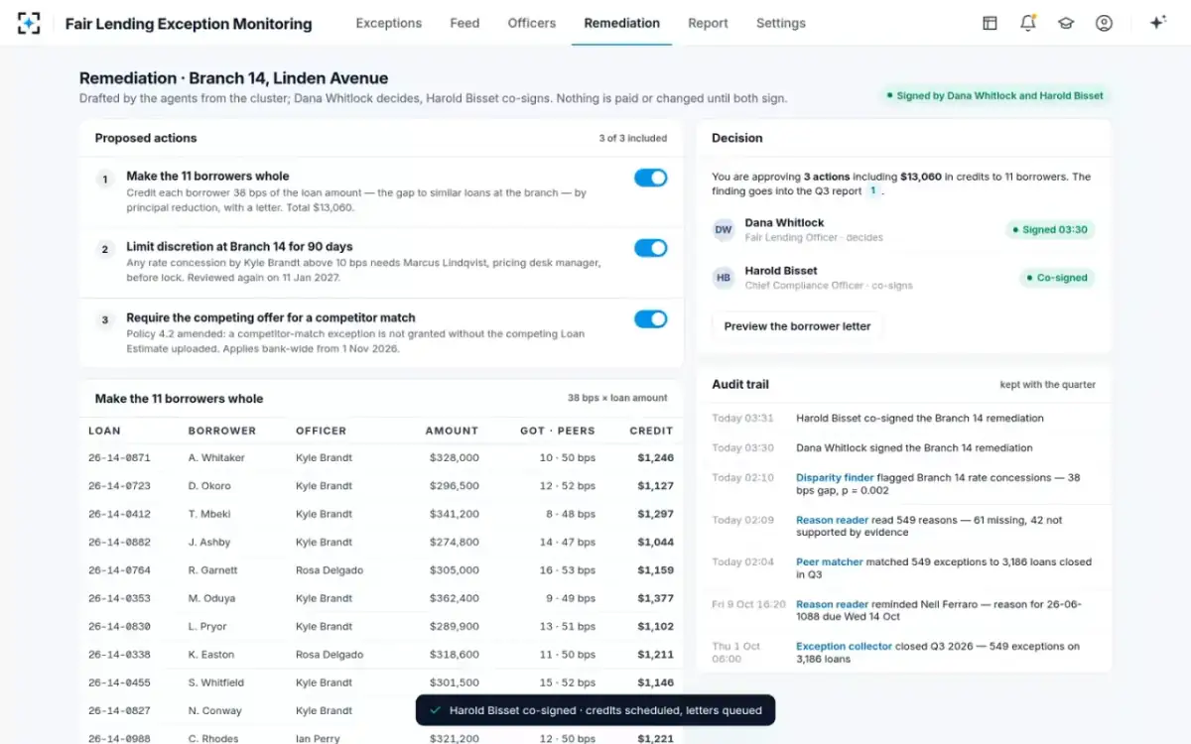Click Harold Bisset's name in Decision panel
This screenshot has height=744, width=1191.
(x=781, y=271)
